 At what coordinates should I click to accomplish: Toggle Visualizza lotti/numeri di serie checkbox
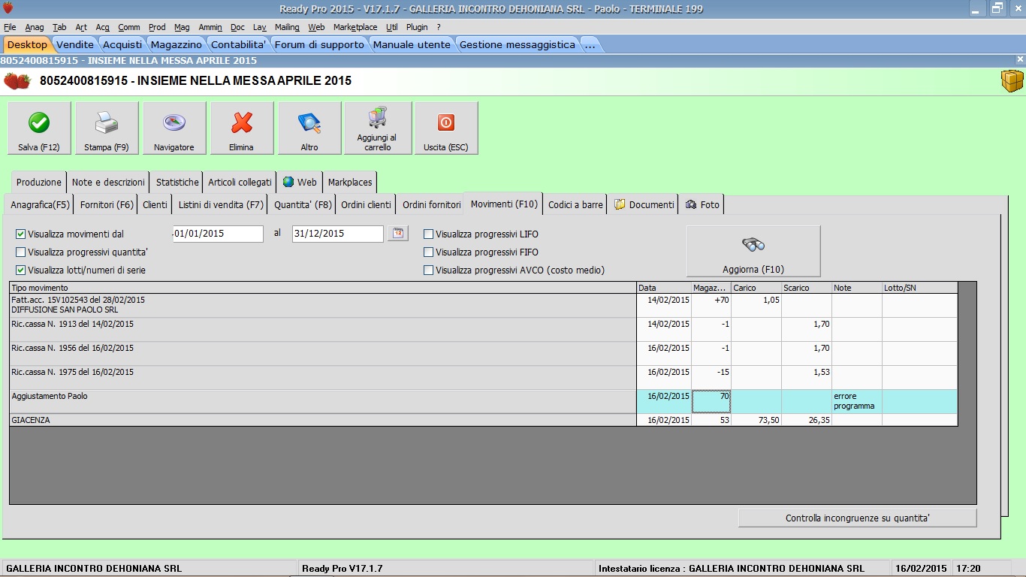(21, 270)
